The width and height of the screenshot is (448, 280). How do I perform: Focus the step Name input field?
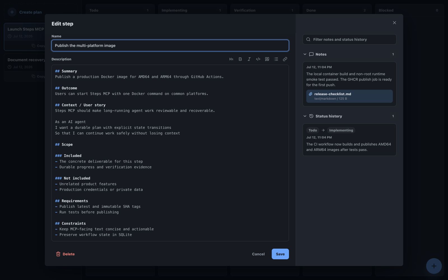click(x=170, y=46)
